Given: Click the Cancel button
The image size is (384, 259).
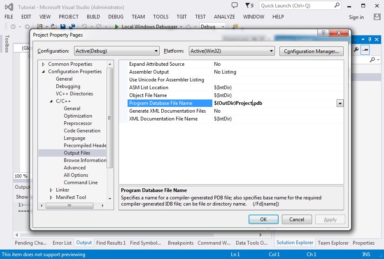Looking at the screenshot, I should [297, 220].
